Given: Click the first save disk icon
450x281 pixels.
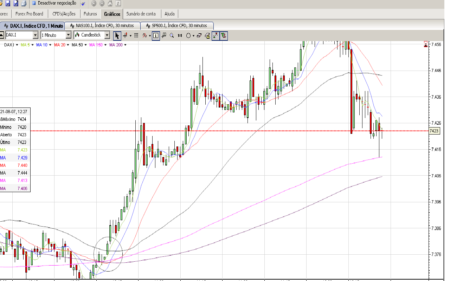Looking at the screenshot, I should [x=8, y=3].
